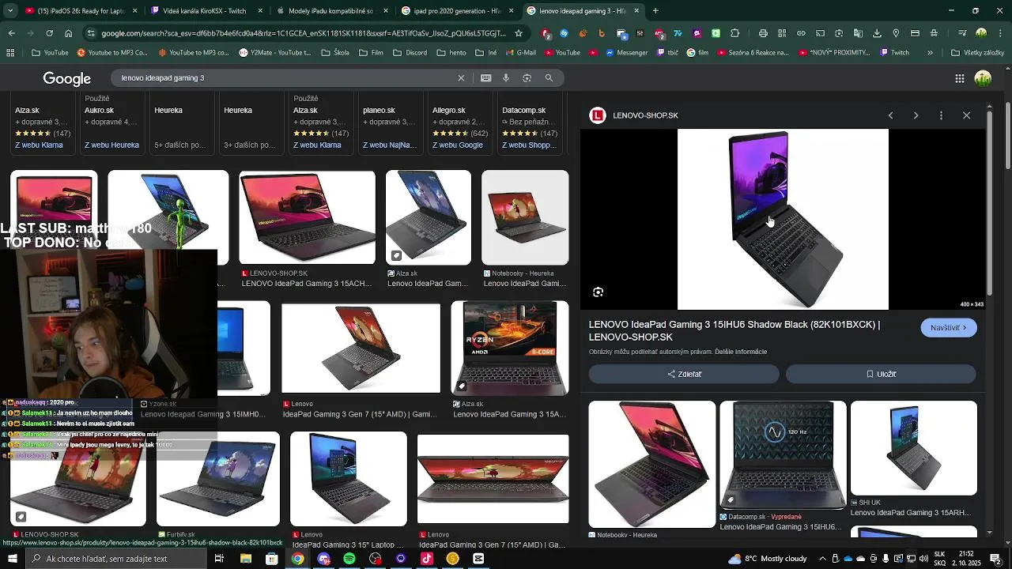The width and height of the screenshot is (1012, 569).
Task: Clear the Google search box text
Action: point(461,78)
